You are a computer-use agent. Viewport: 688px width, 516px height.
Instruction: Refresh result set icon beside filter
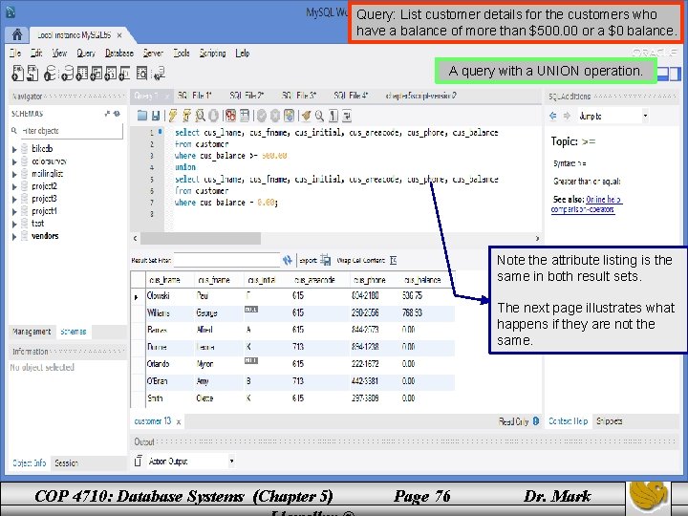tap(288, 260)
